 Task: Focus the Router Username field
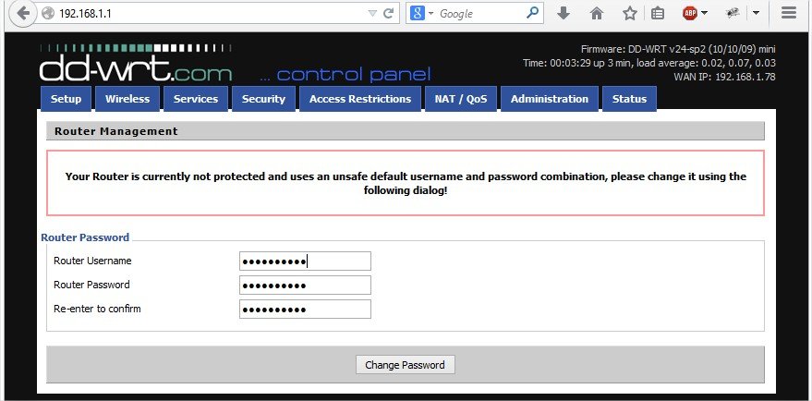pos(305,261)
